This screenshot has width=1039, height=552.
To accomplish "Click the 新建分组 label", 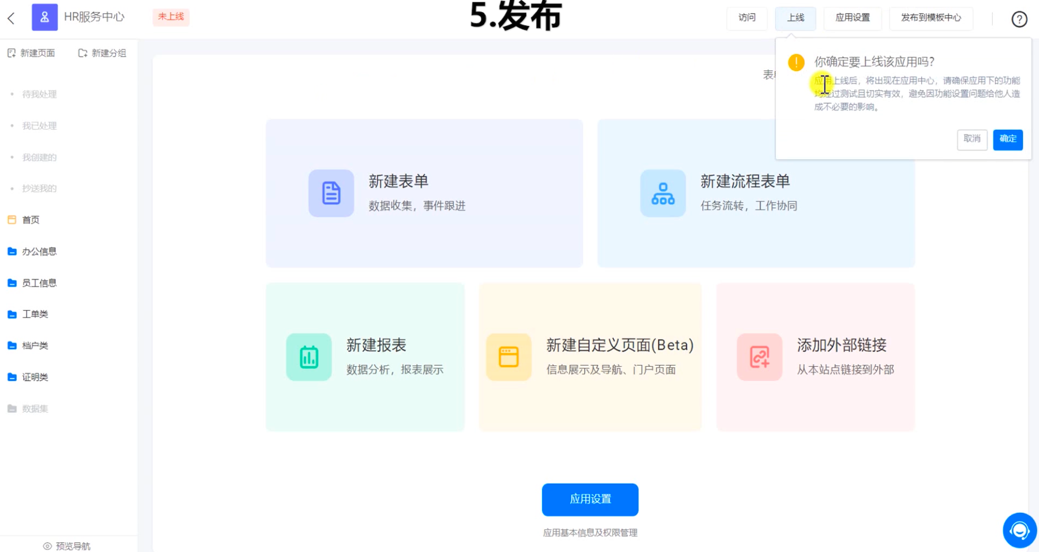I will (109, 53).
